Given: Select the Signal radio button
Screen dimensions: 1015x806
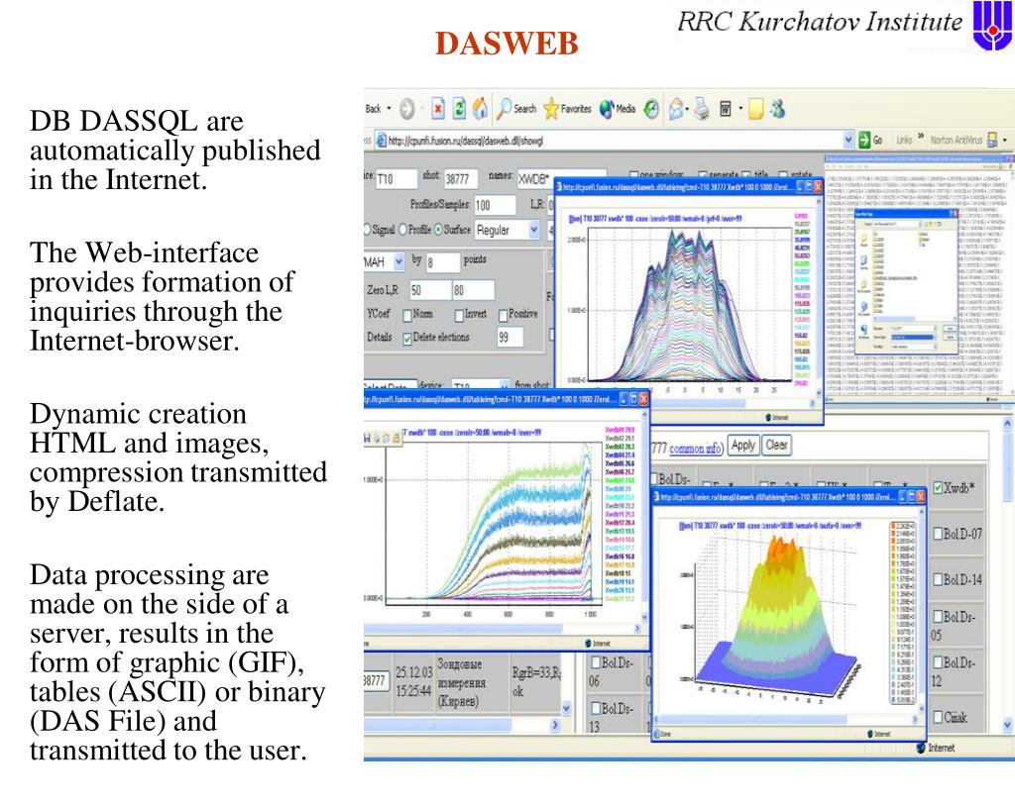Looking at the screenshot, I should click(367, 230).
